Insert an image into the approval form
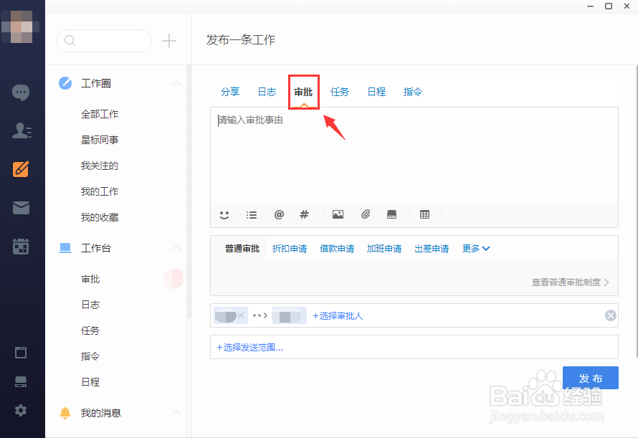This screenshot has height=438, width=638. pyautogui.click(x=338, y=214)
